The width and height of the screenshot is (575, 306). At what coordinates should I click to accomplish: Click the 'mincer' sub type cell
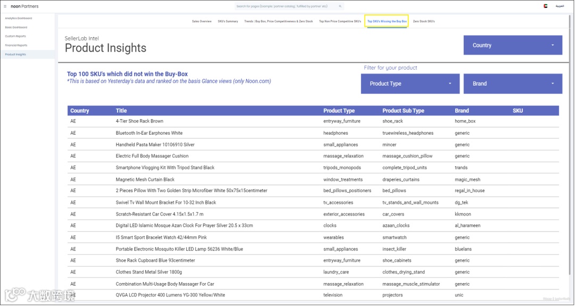pos(389,144)
